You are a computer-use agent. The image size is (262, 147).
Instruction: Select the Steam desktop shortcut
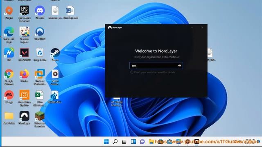click(x=55, y=54)
